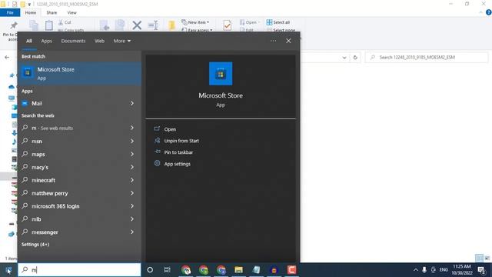Screen dimensions: 492x277
Task: Click Select all in Explorer ribbon
Action: (278, 22)
